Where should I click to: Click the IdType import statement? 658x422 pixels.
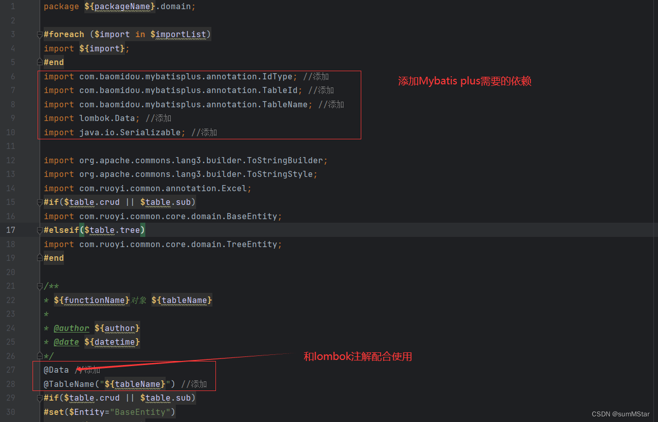pos(171,76)
